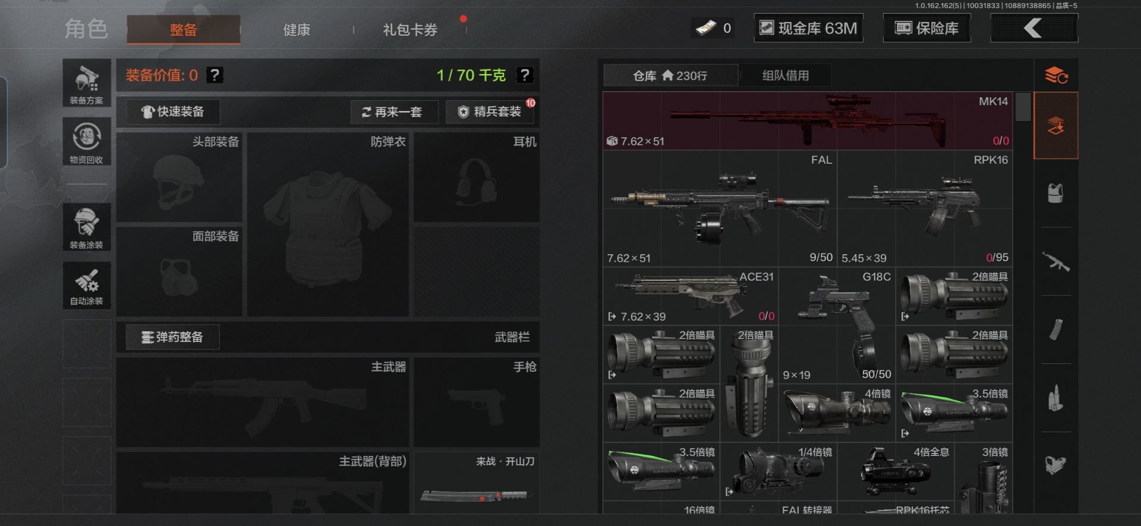The image size is (1141, 526).
Task: Open the 礼包卡券 tab
Action: coord(410,30)
